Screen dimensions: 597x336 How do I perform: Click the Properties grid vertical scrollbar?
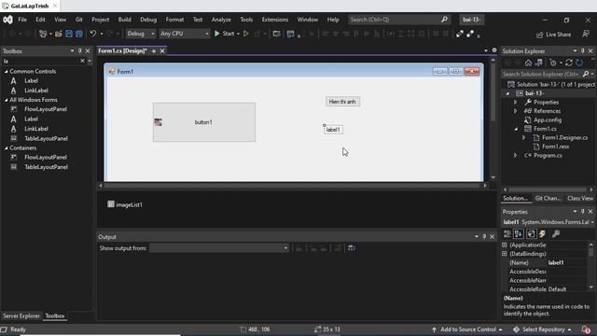591,267
